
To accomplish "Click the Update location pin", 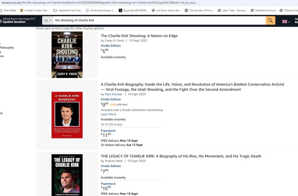I will click(x=1, y=21).
